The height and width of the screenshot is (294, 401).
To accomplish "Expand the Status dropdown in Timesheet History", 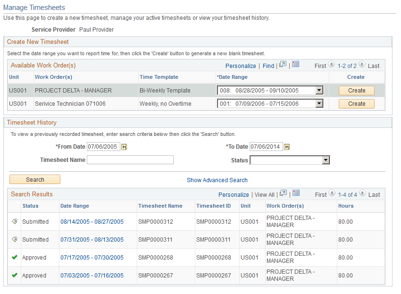I will coord(326,160).
